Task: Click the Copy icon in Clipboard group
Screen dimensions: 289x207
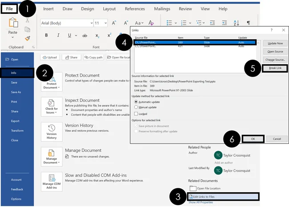Action: click(28, 29)
